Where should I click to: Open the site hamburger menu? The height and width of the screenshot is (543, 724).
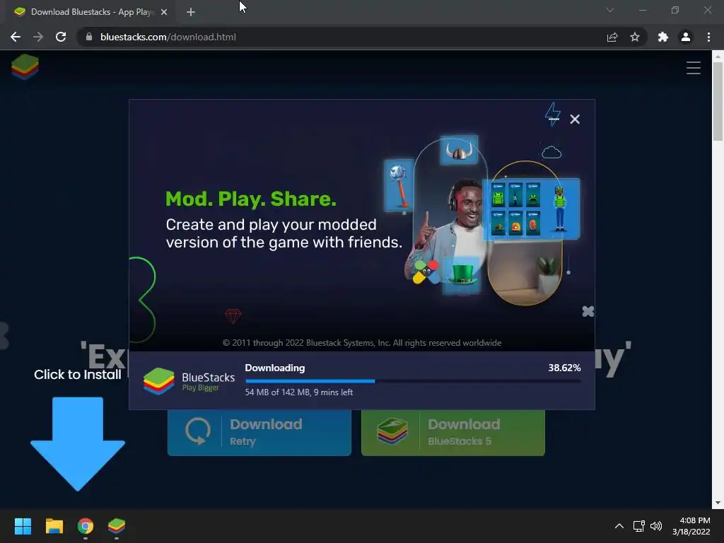pyautogui.click(x=693, y=68)
